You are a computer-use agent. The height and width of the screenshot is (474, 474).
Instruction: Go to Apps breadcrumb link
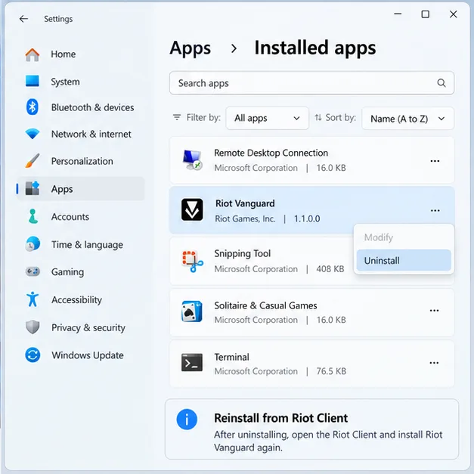tap(191, 48)
